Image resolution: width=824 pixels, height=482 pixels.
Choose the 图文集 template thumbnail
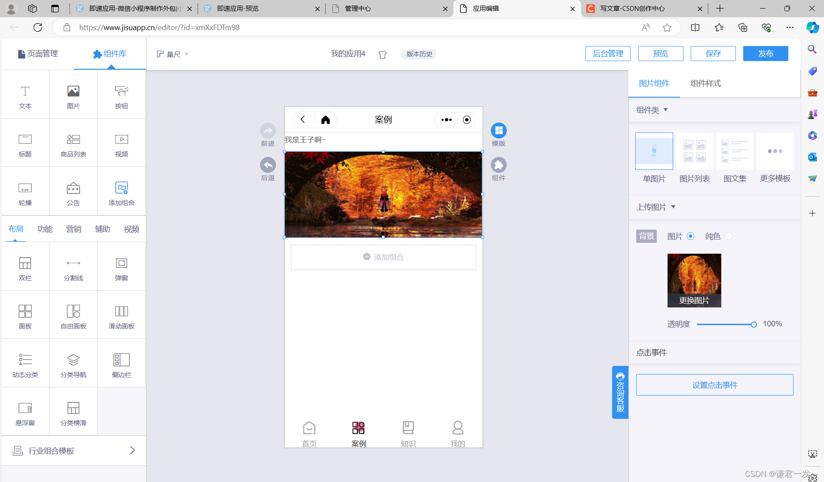coord(735,151)
